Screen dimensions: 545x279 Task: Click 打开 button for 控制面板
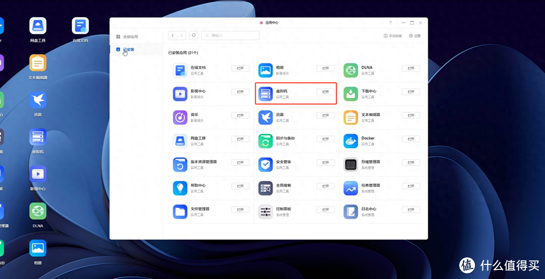[325, 210]
